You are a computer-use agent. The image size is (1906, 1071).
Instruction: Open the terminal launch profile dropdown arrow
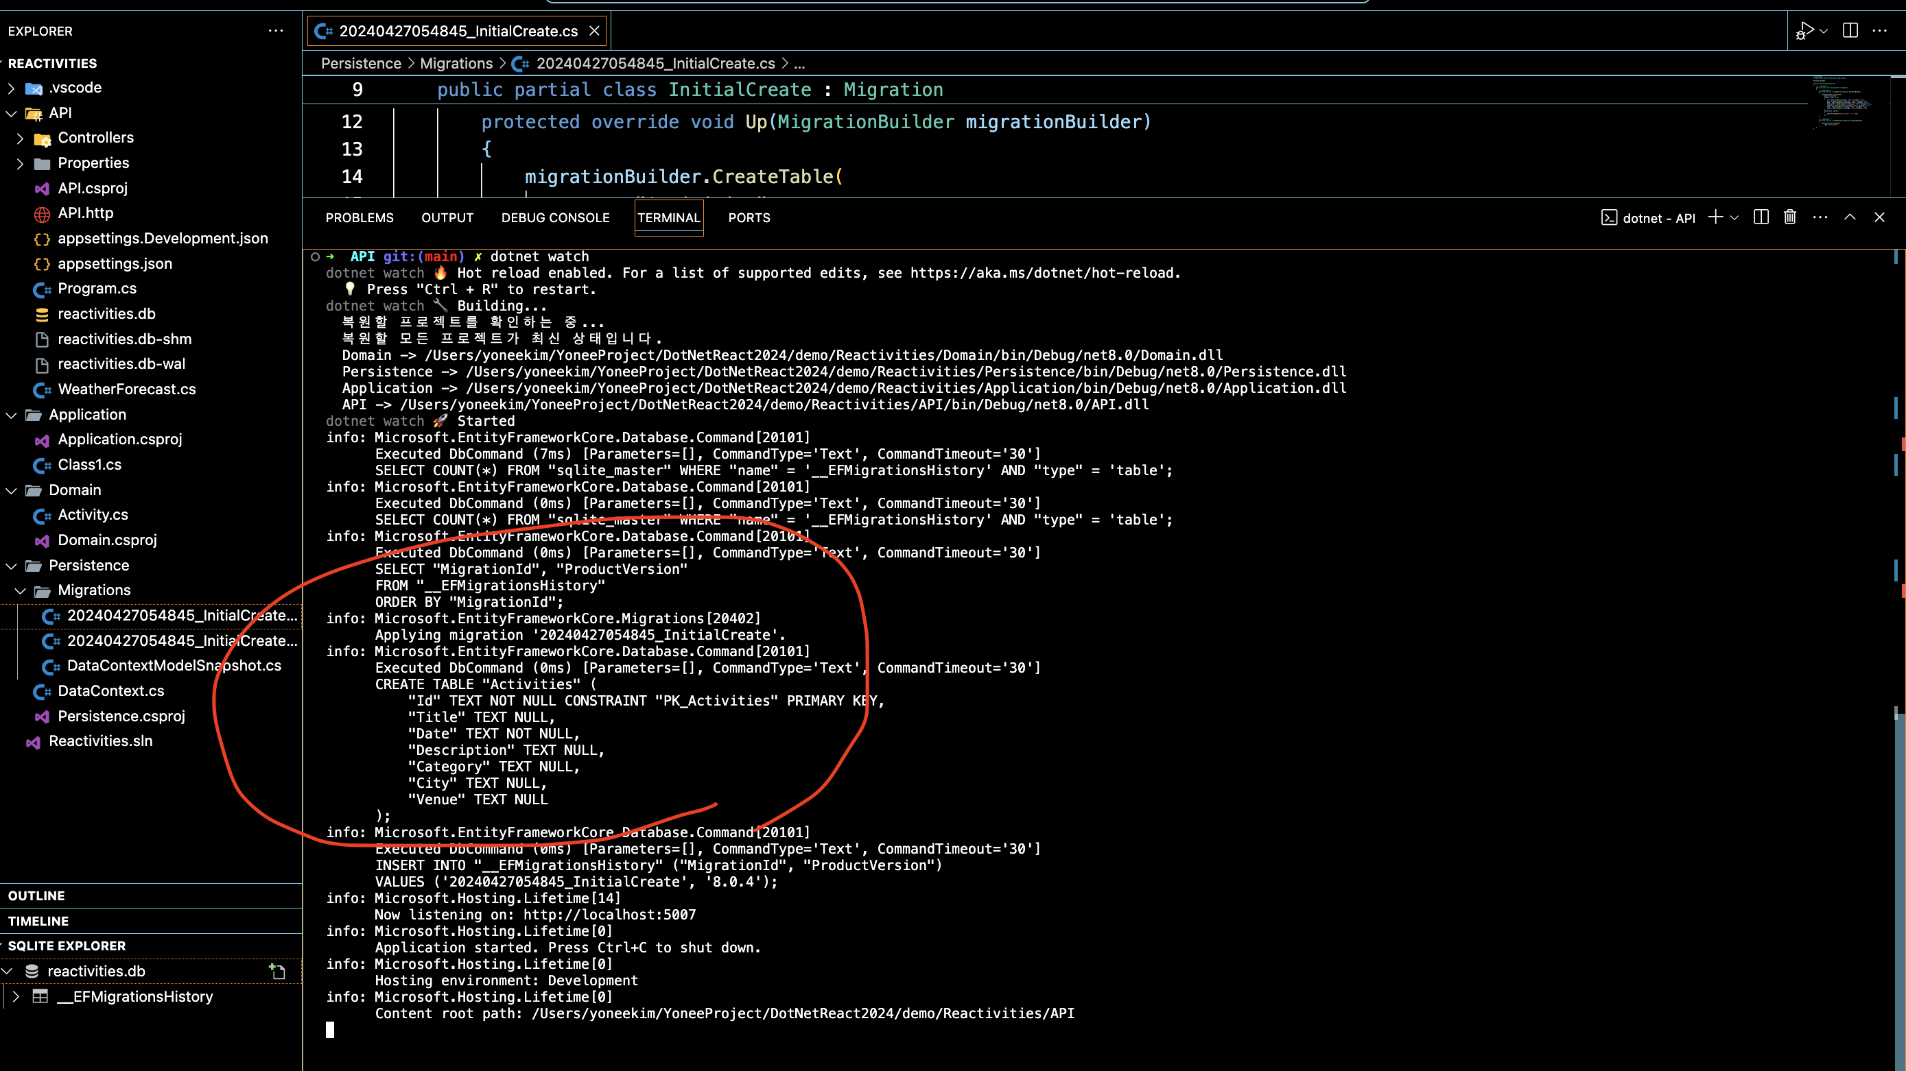coord(1734,217)
